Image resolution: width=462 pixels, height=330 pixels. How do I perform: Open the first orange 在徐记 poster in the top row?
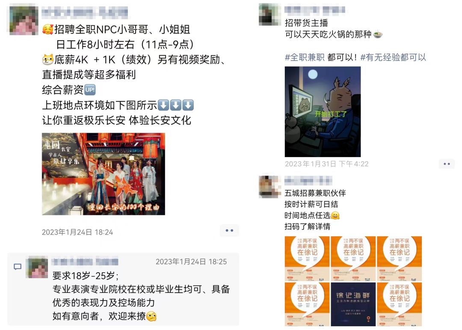307,259
